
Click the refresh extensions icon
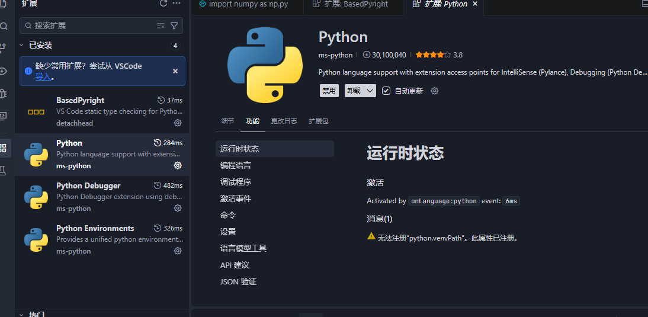point(163,4)
